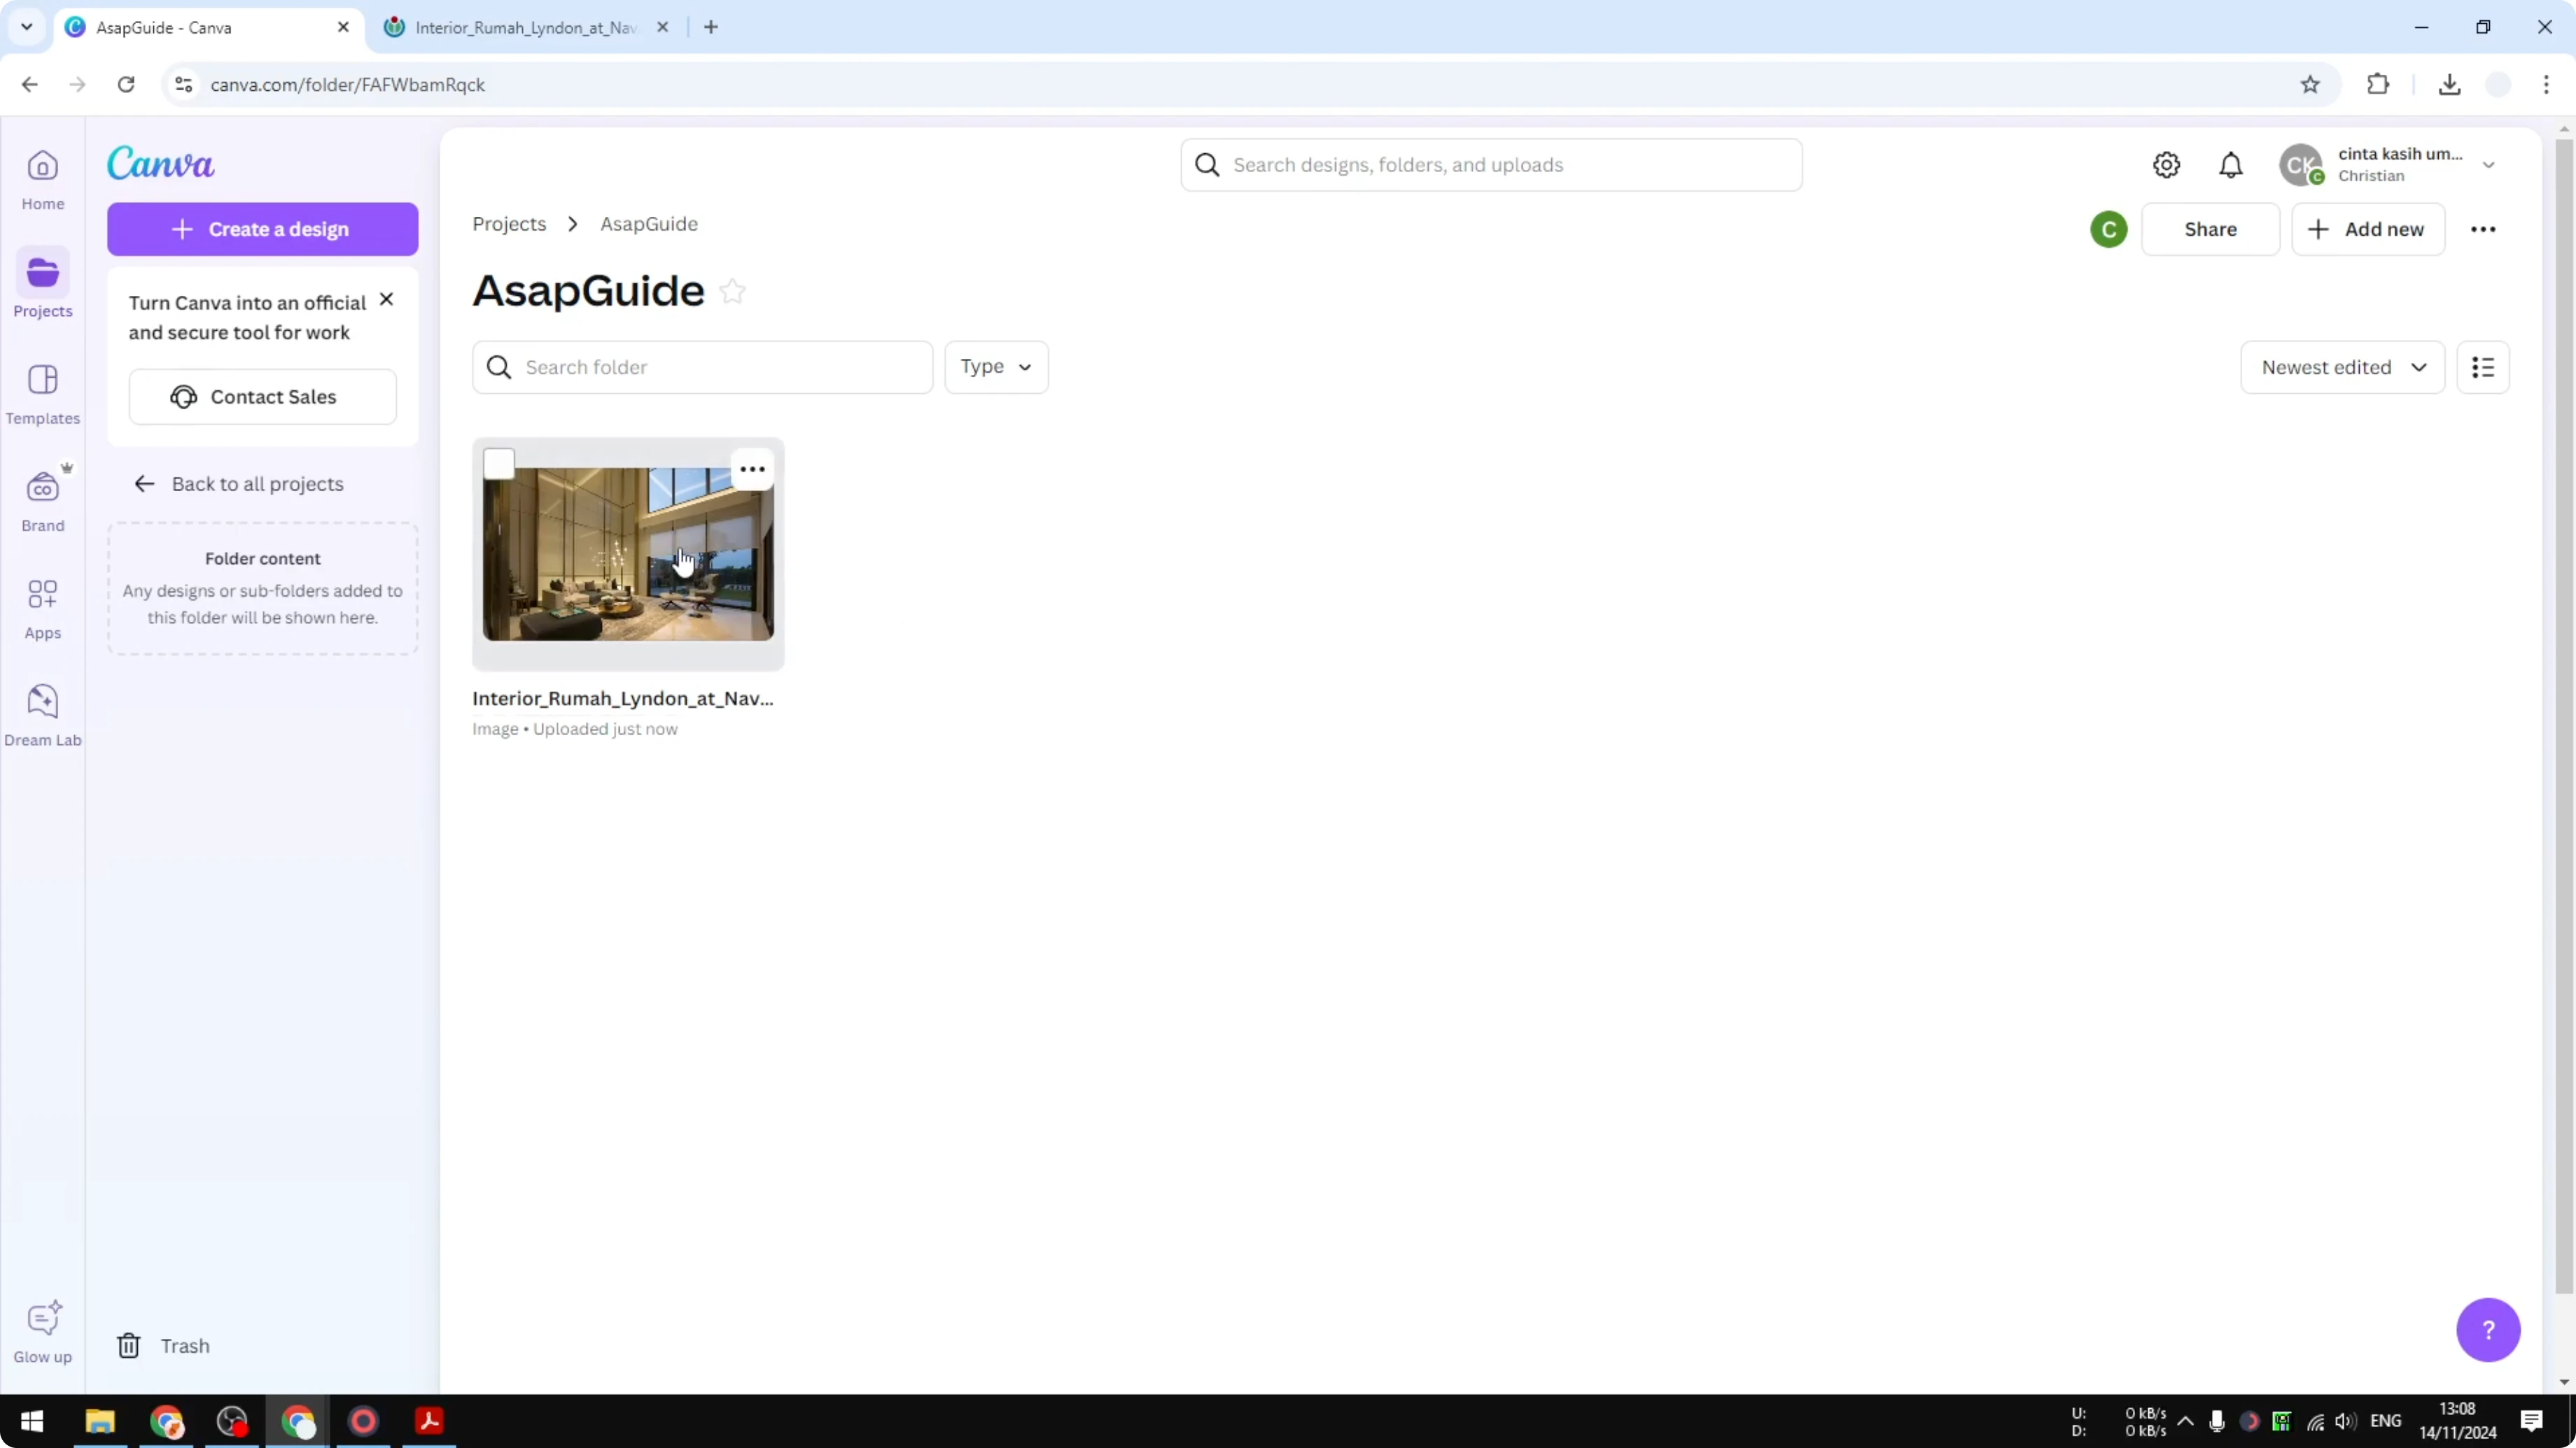2576x1448 pixels.
Task: Open the Apps panel
Action: pyautogui.click(x=42, y=606)
